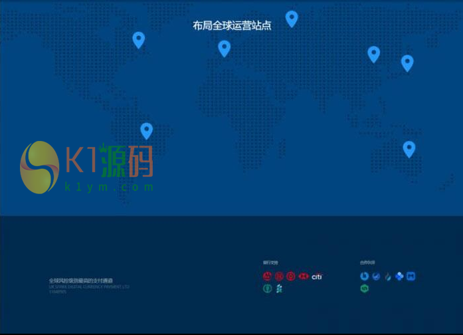Click the map pin over North America
The width and height of the screenshot is (463, 335).
138,40
